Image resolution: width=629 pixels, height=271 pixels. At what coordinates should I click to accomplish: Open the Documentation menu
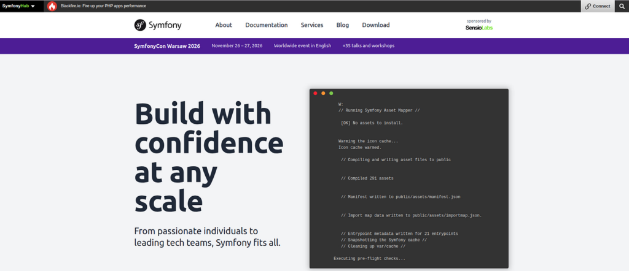[x=267, y=25]
